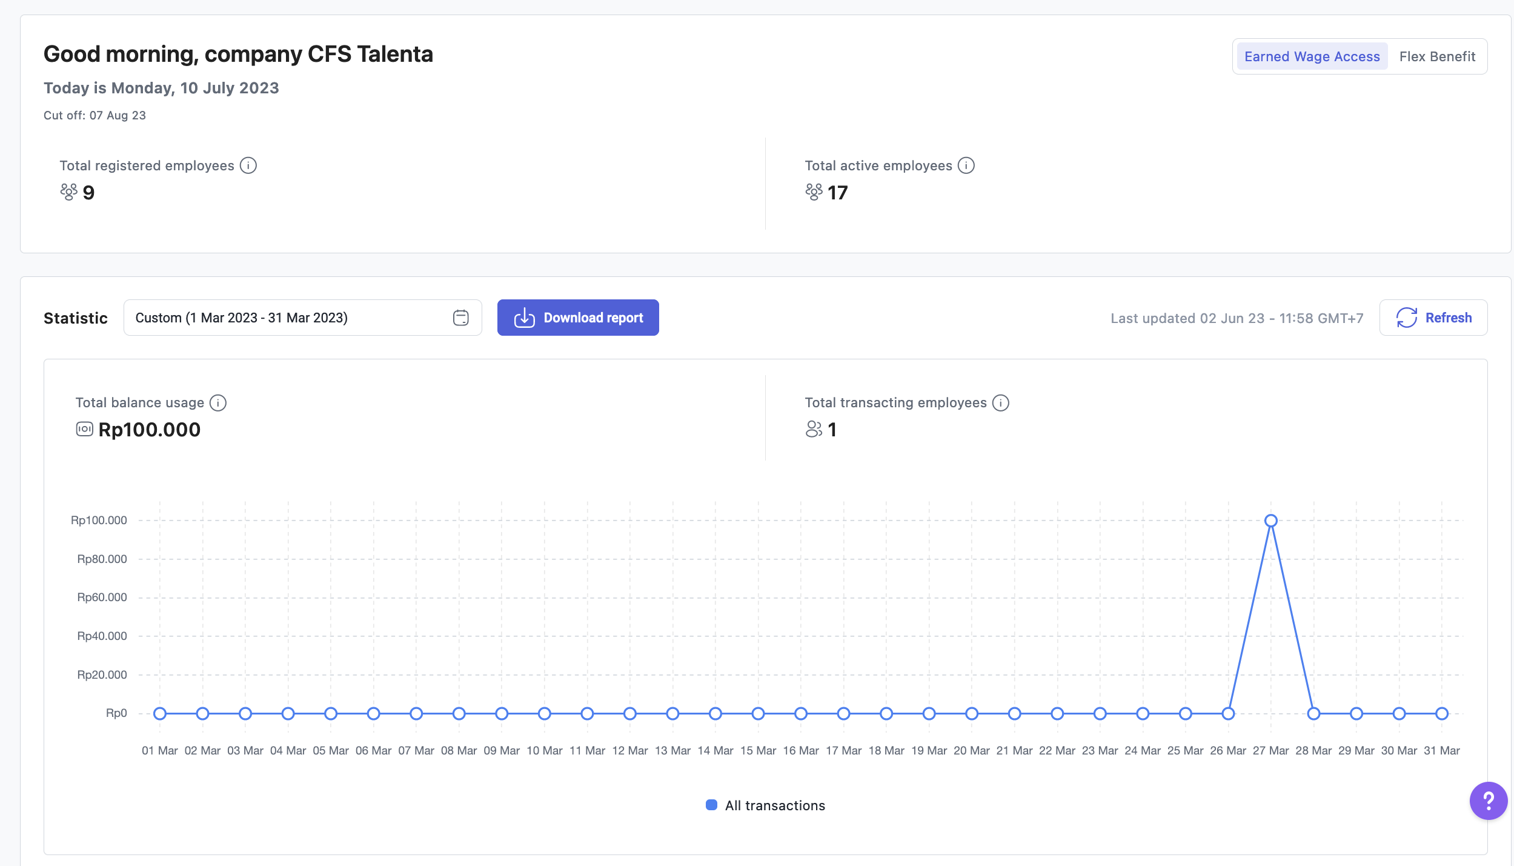Click the blue All transactions legend swatch
Screen dimensions: 1514x866
[712, 805]
